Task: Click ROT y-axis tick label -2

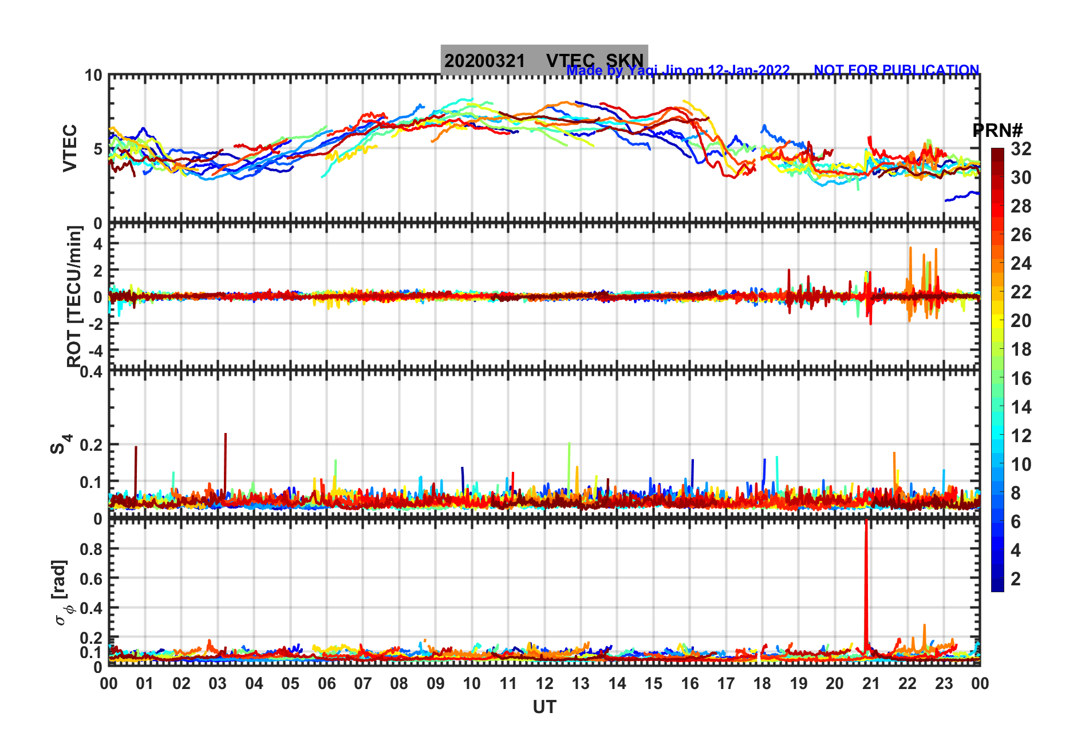Action: [96, 324]
